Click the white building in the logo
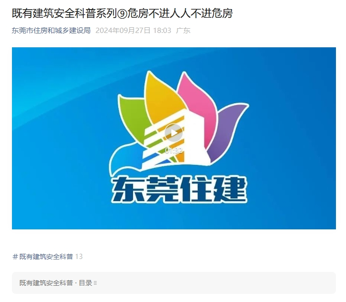 click(194, 141)
